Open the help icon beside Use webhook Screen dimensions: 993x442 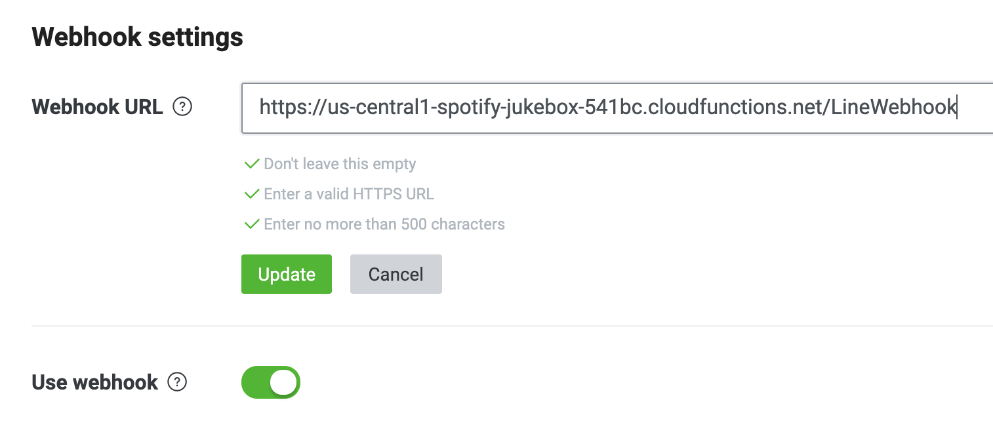click(177, 382)
